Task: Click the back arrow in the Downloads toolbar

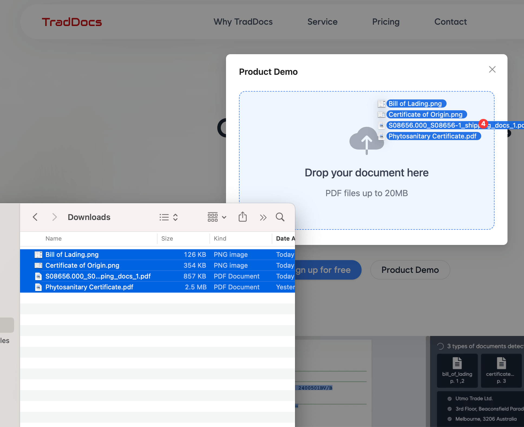Action: pos(35,217)
